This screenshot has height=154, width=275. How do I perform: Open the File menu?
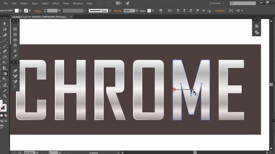[x=6, y=3]
